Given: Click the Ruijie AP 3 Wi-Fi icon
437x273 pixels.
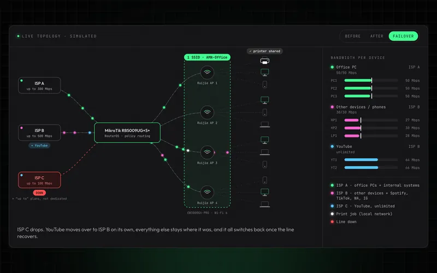Looking at the screenshot, I should 207,152.
